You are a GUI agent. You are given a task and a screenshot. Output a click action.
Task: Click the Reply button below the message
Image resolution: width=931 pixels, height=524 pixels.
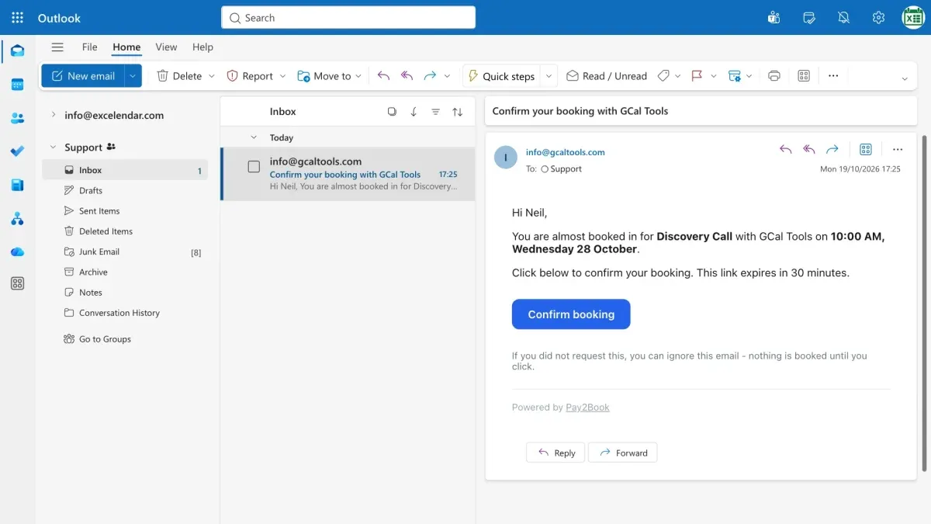click(556, 453)
